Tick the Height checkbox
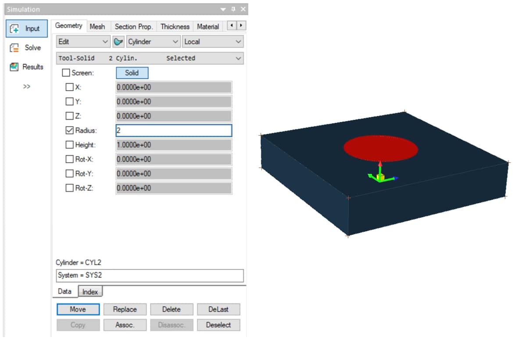This screenshot has width=515, height=341. point(69,145)
